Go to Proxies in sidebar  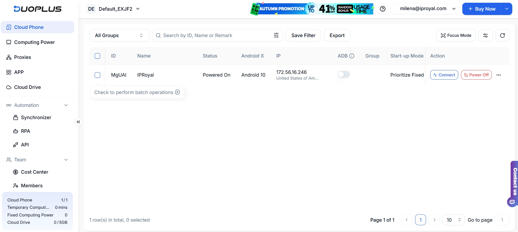click(22, 57)
